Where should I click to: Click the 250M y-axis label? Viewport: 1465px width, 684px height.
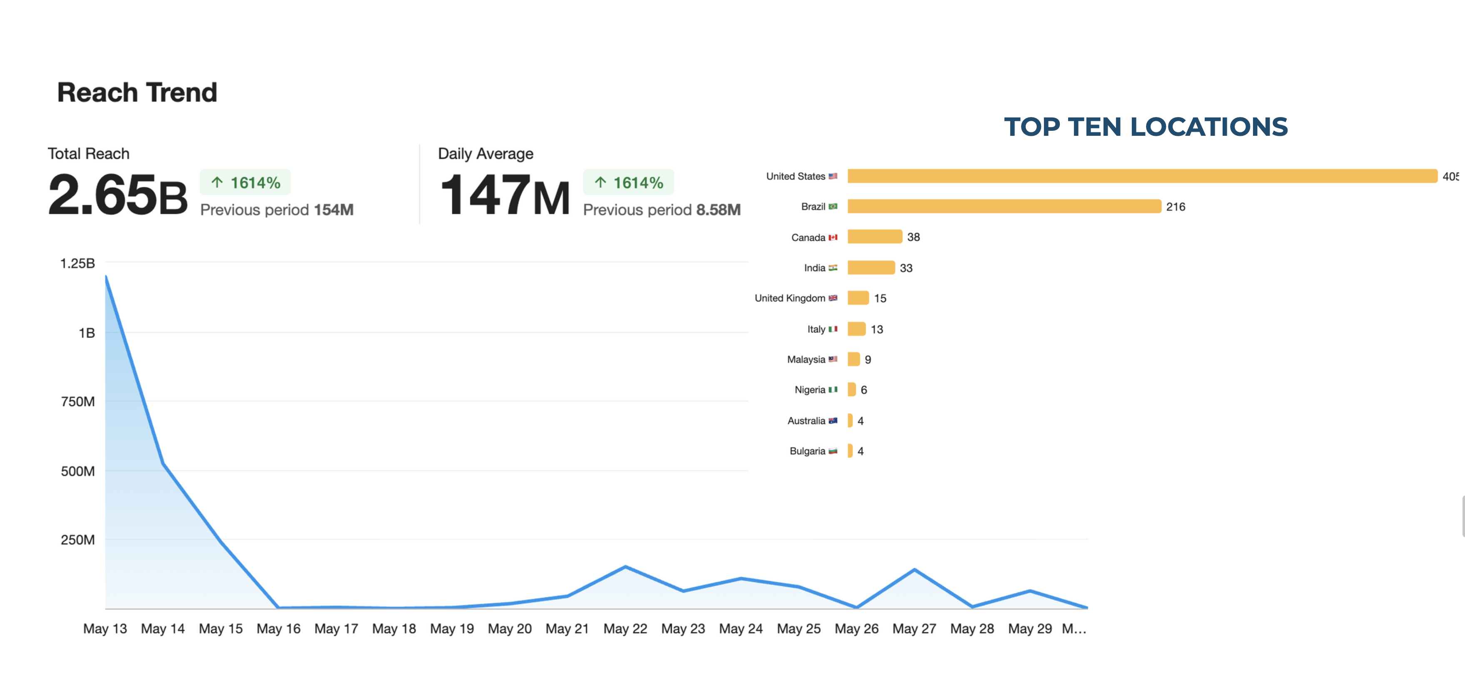pyautogui.click(x=78, y=540)
